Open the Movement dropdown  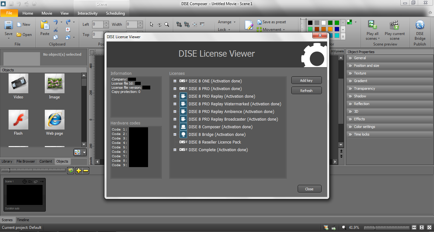coord(272,29)
